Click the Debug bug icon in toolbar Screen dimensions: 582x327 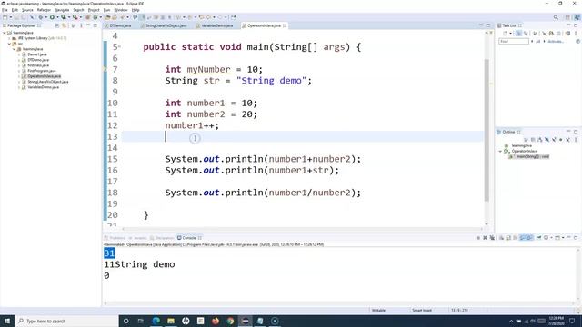coord(40,17)
